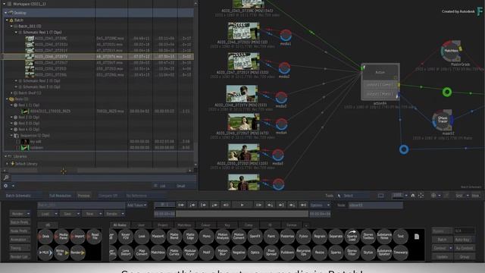Click the home view icon in viewport toolbar
485x273 pixels.
pos(412,196)
